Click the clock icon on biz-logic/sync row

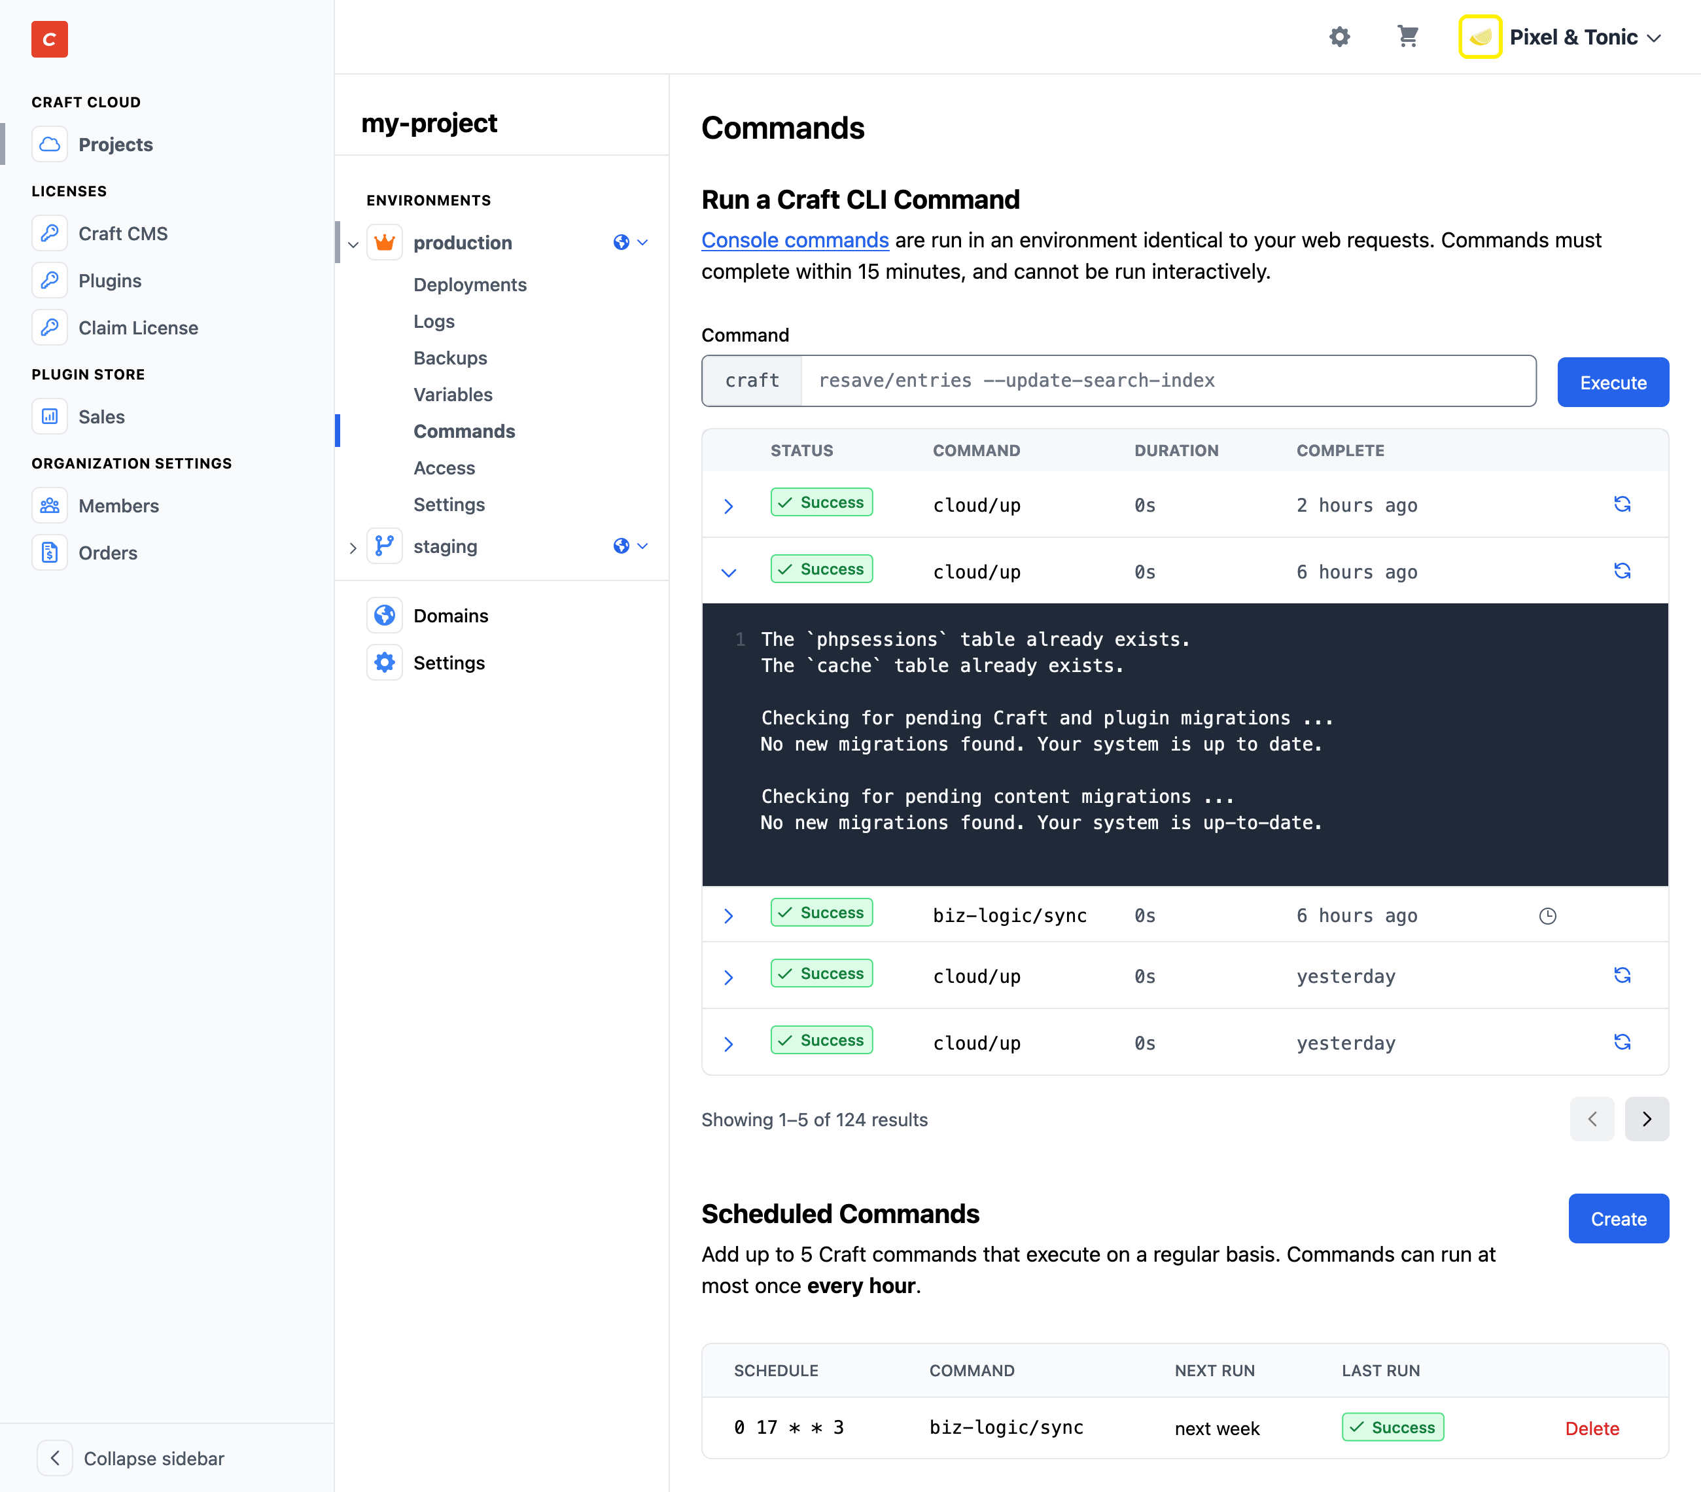click(1547, 916)
